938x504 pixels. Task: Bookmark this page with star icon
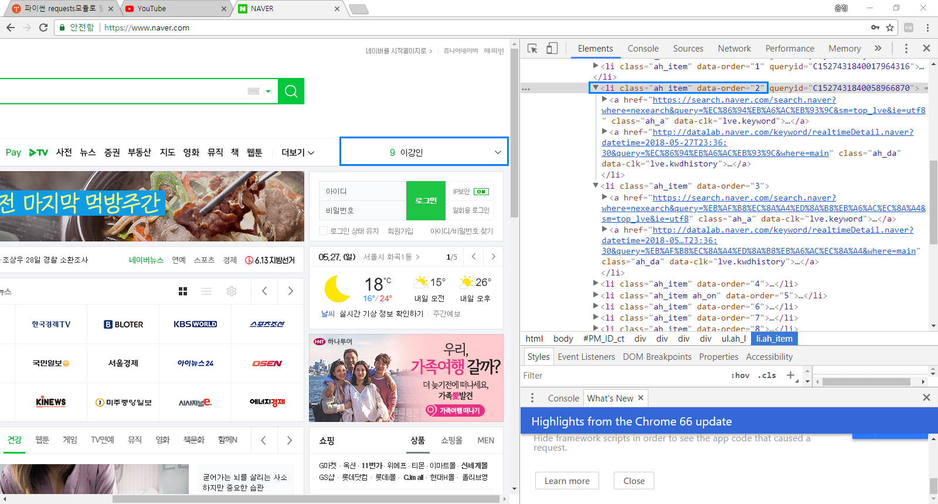(x=890, y=28)
